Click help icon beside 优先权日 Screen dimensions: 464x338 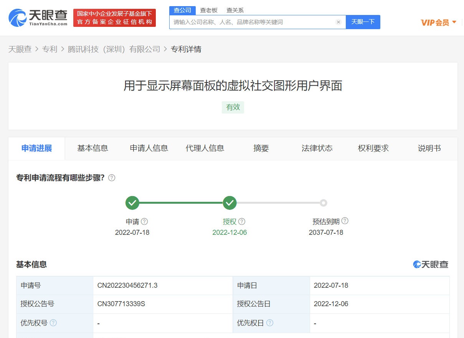[x=270, y=323]
